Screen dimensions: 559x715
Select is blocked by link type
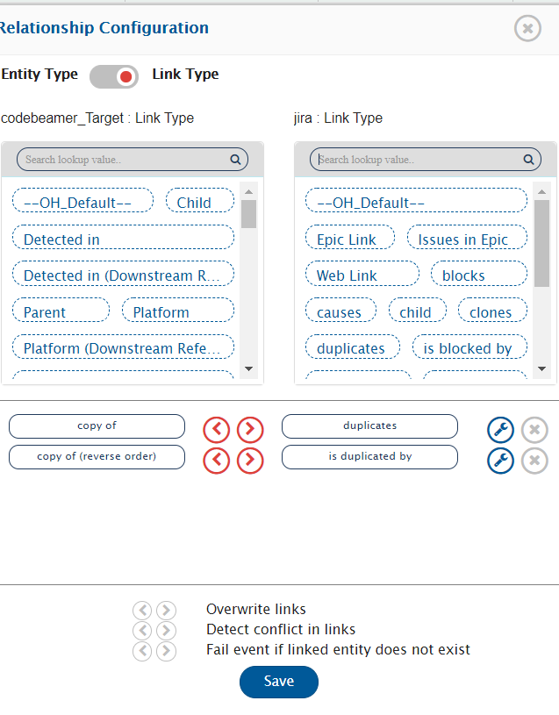click(x=468, y=347)
